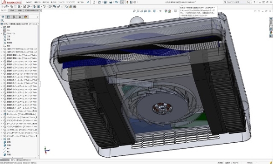Click the Undo arrow icon
273x164 pixels.
[x=116, y=2]
